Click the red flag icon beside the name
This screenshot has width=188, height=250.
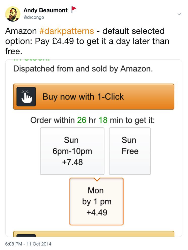73,10
